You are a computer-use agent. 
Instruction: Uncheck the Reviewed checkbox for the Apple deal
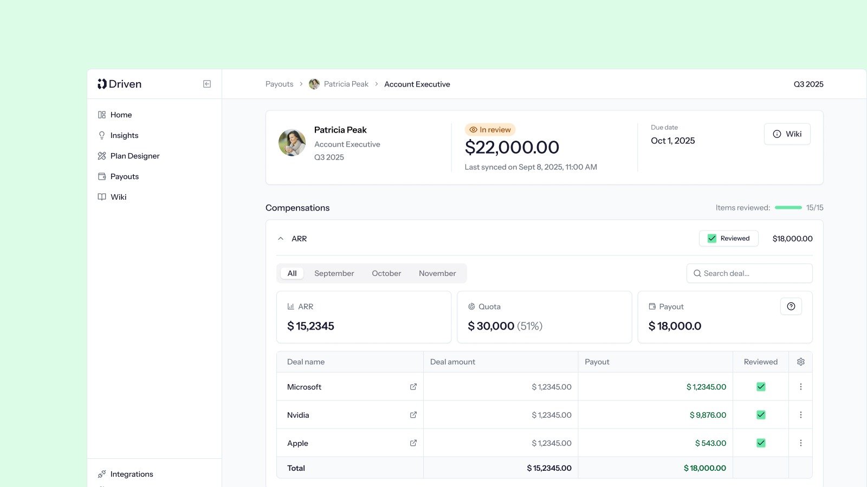(761, 443)
